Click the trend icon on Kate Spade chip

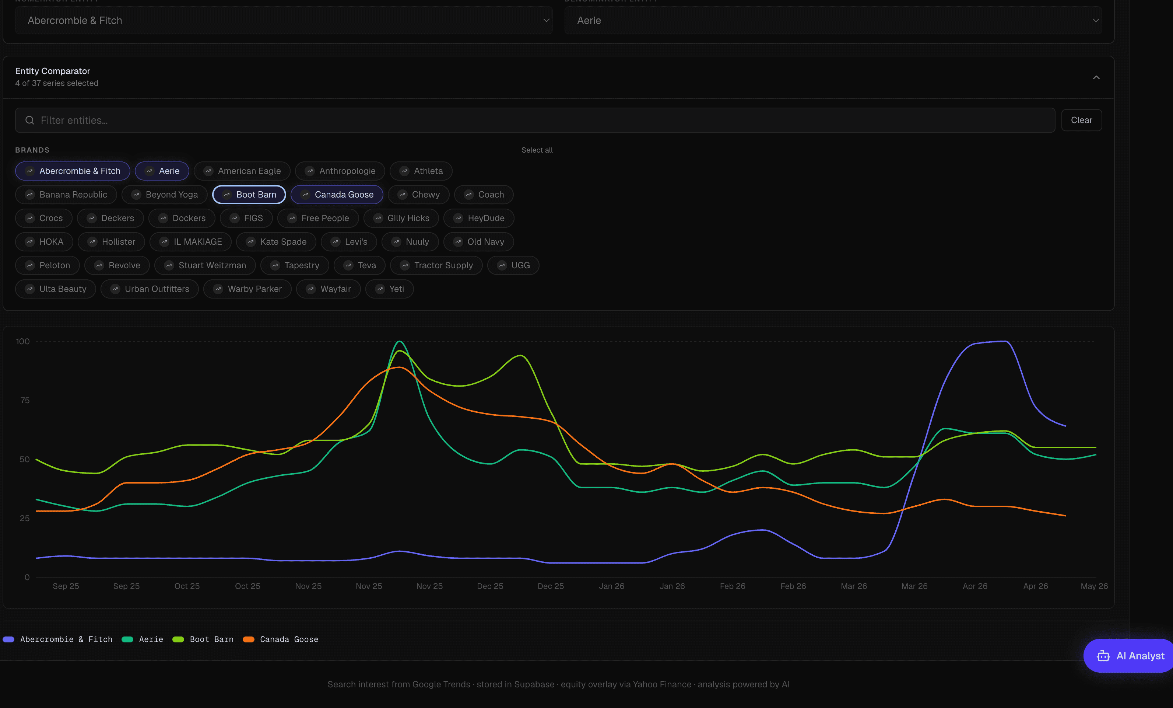pyautogui.click(x=250, y=241)
